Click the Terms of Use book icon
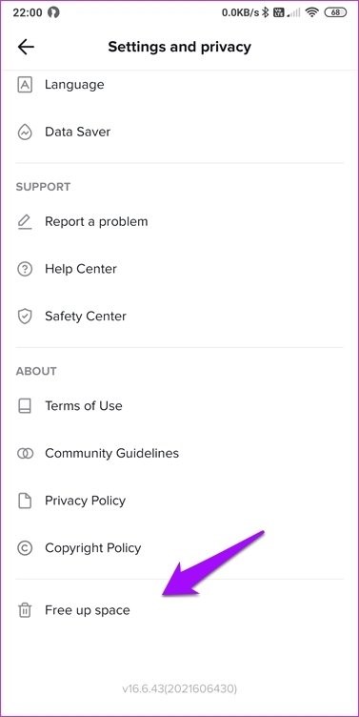This screenshot has width=359, height=717. pos(25,406)
